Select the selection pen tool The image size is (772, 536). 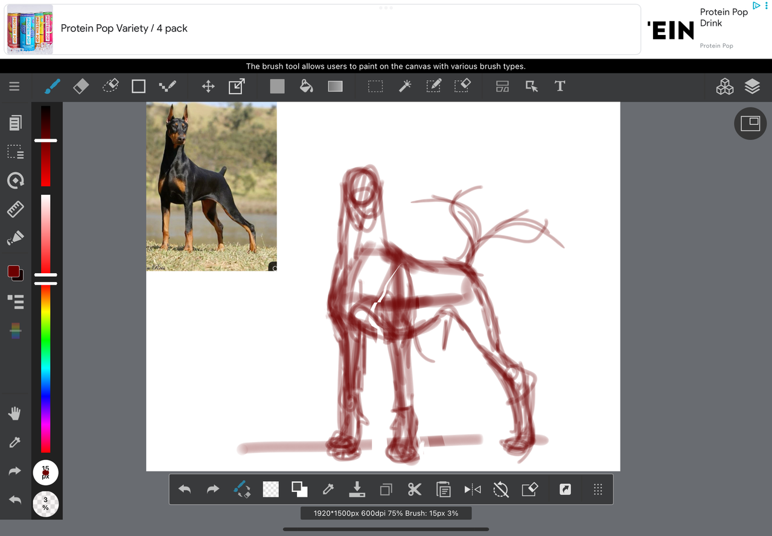pyautogui.click(x=433, y=86)
